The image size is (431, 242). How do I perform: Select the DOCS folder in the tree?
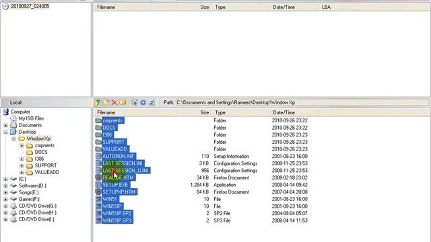tap(41, 152)
